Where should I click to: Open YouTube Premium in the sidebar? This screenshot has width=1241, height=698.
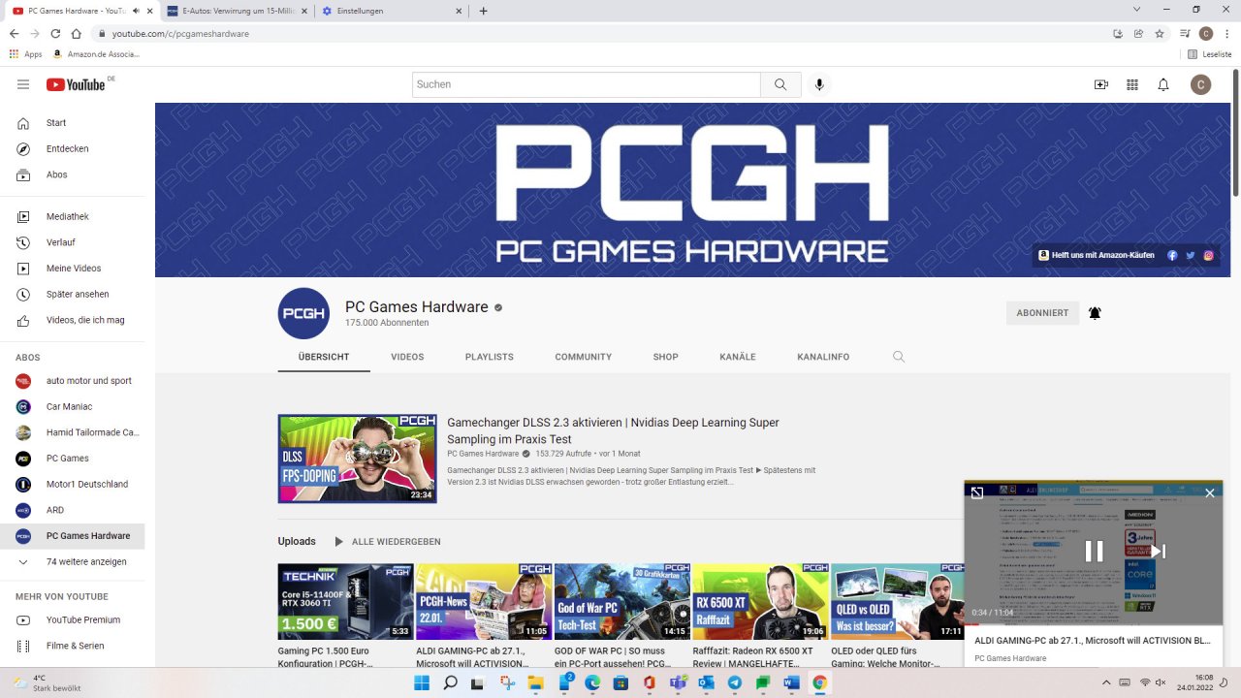tap(73, 619)
